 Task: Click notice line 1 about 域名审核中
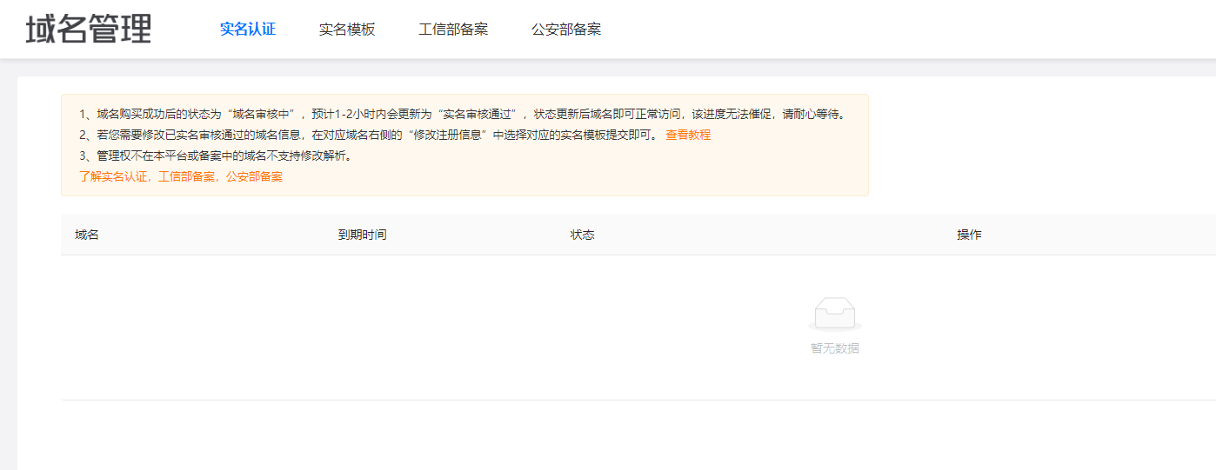(463, 114)
